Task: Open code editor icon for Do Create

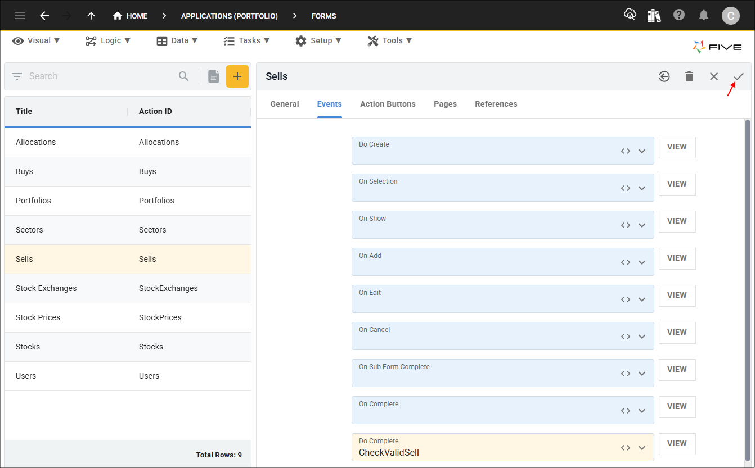Action: [x=626, y=151]
